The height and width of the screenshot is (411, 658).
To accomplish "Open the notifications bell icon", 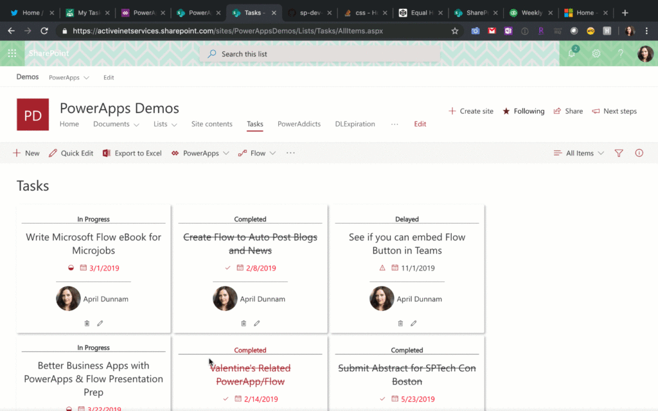I will tap(572, 54).
